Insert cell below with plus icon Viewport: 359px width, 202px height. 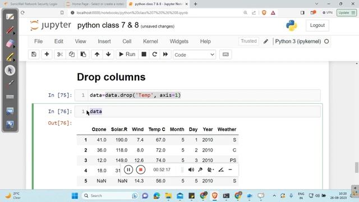pos(47,54)
